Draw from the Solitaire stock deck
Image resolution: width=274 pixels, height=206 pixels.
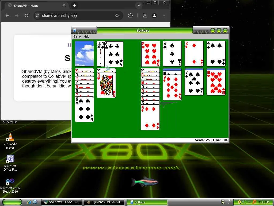click(84, 54)
